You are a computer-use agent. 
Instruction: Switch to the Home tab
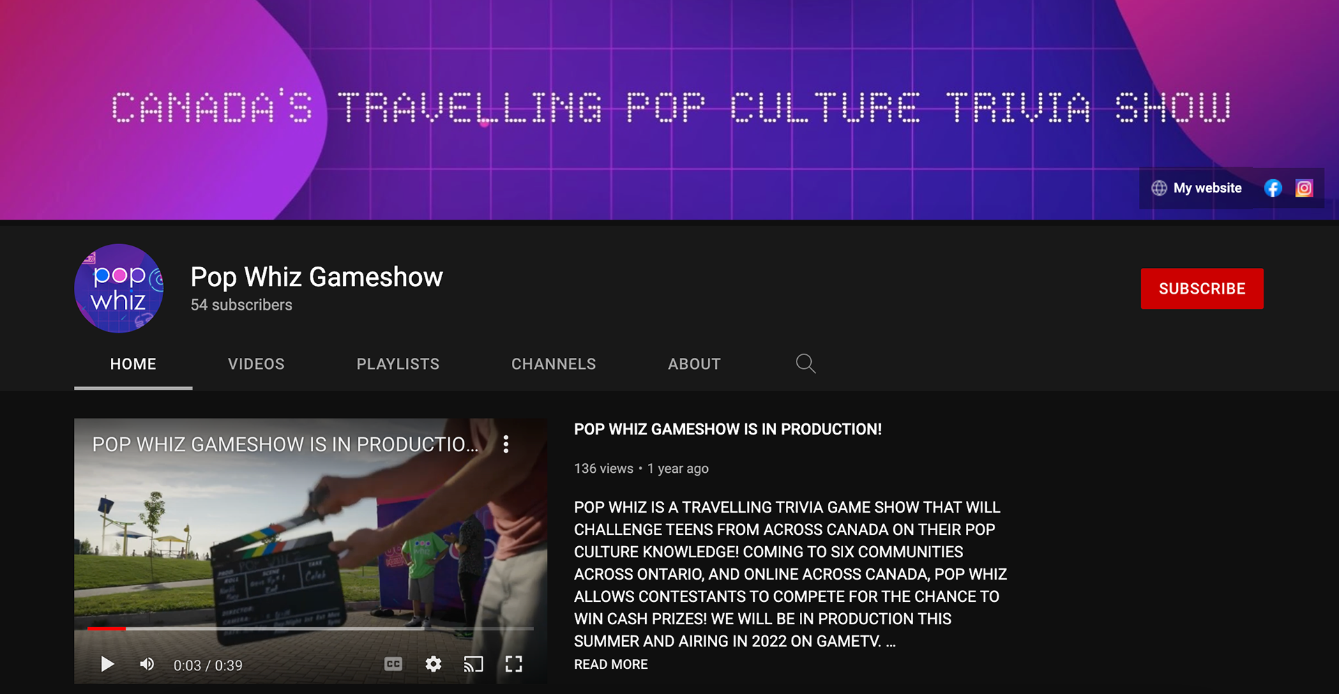133,364
